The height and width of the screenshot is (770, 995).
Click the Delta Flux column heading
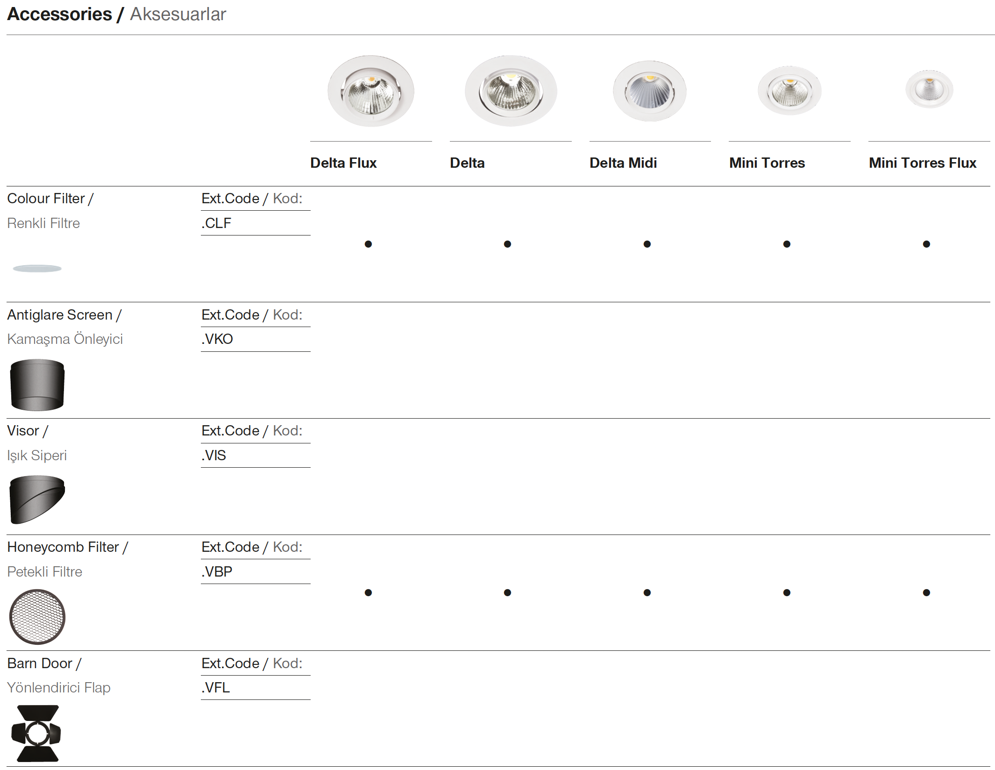point(343,163)
